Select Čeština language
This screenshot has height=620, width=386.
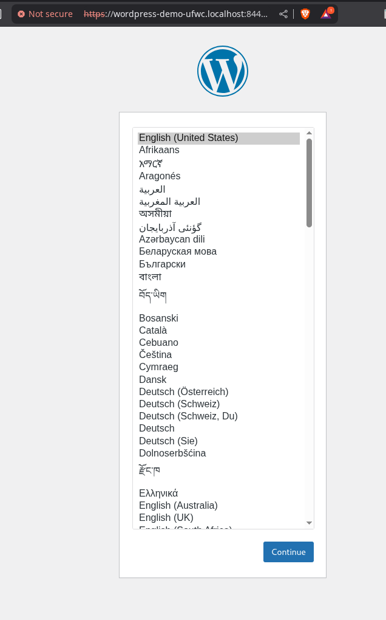218,355
